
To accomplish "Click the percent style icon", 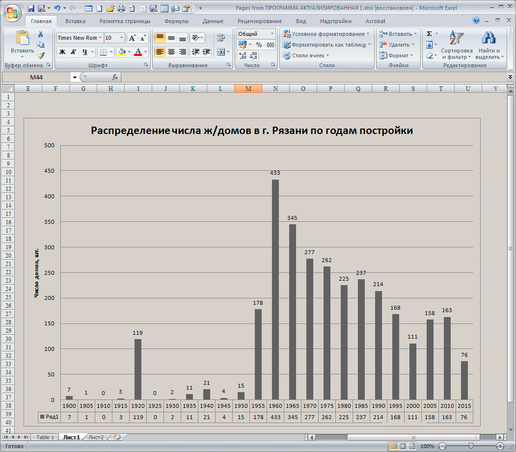I will pos(259,45).
